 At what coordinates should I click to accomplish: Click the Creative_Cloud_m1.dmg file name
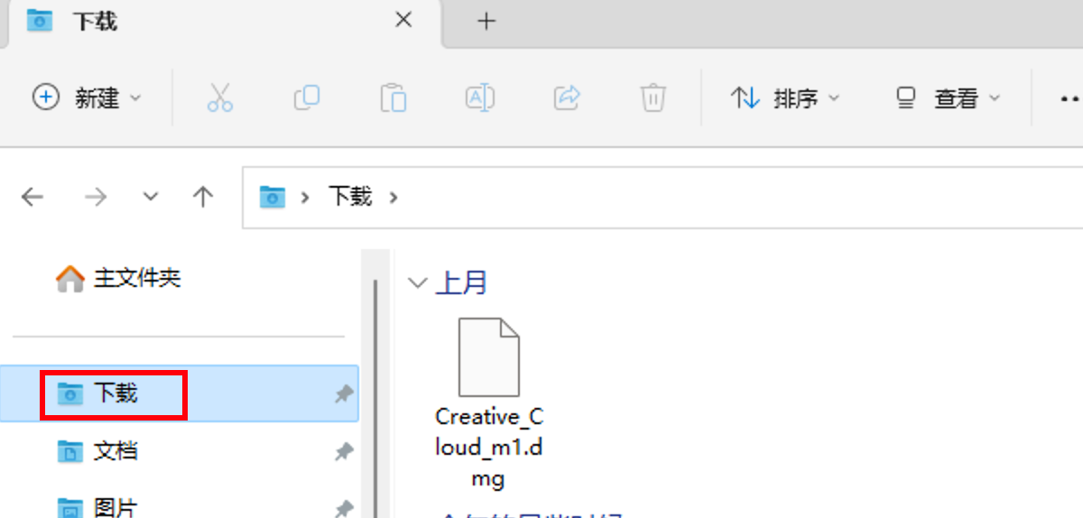(489, 447)
